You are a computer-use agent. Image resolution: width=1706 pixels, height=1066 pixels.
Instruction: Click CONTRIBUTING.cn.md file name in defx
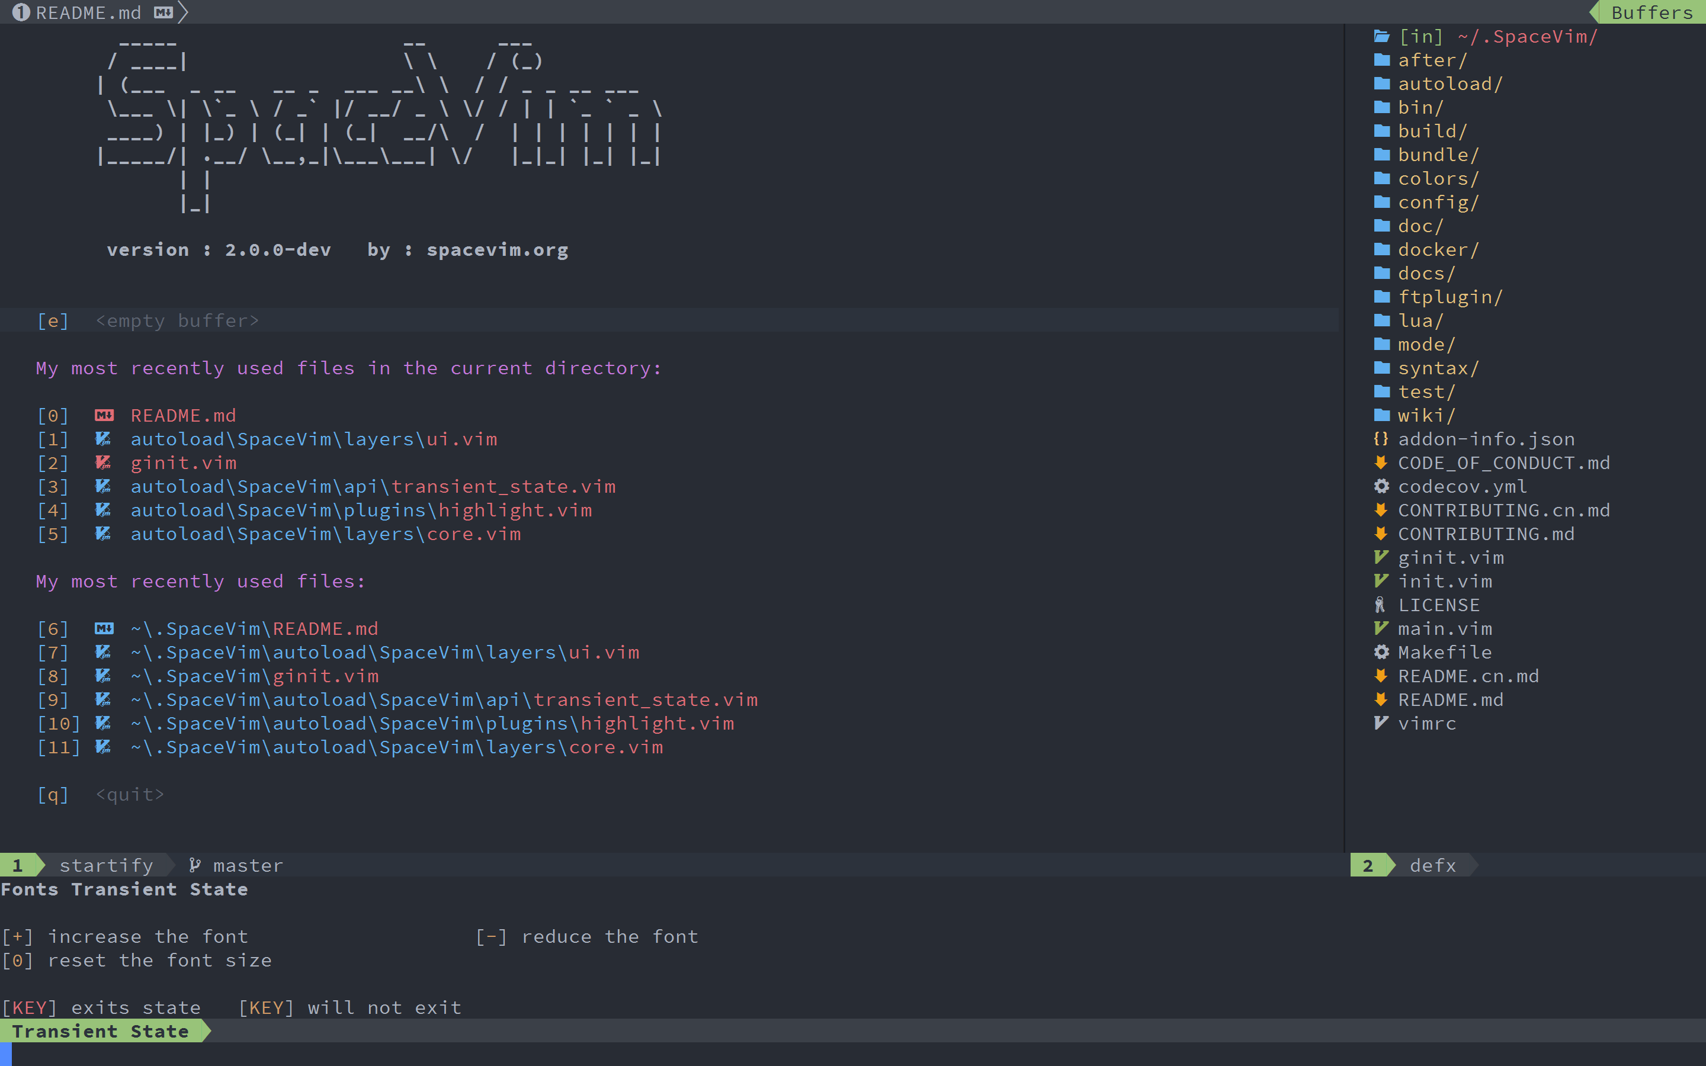[x=1503, y=510]
